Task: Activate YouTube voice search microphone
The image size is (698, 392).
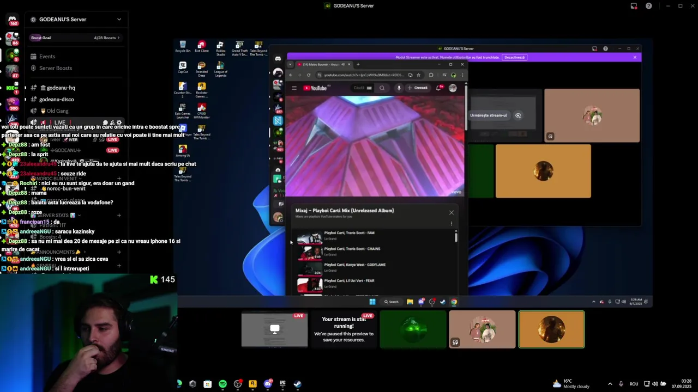Action: point(399,88)
